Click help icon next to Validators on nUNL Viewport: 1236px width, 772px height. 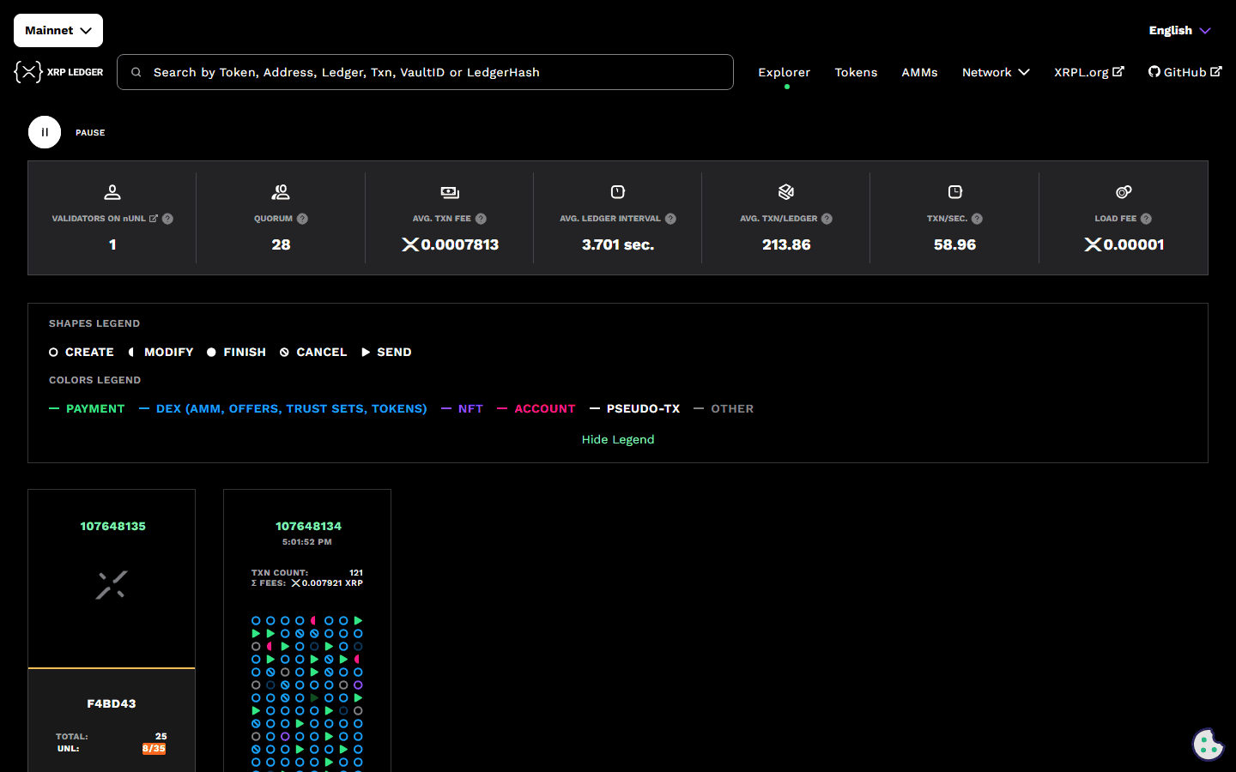point(168,219)
